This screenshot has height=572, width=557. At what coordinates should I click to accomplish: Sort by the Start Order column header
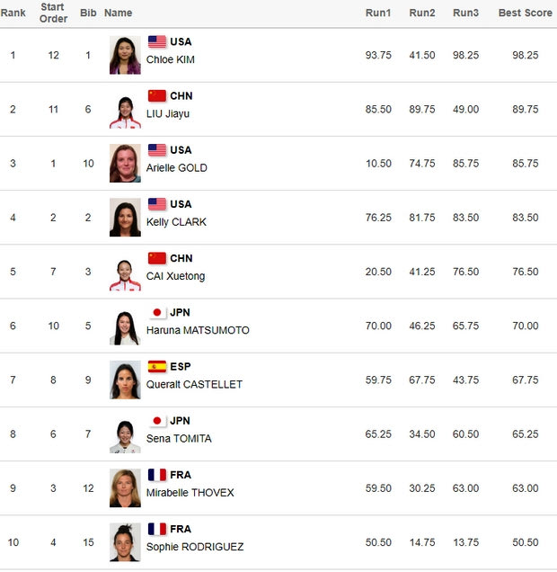[53, 13]
